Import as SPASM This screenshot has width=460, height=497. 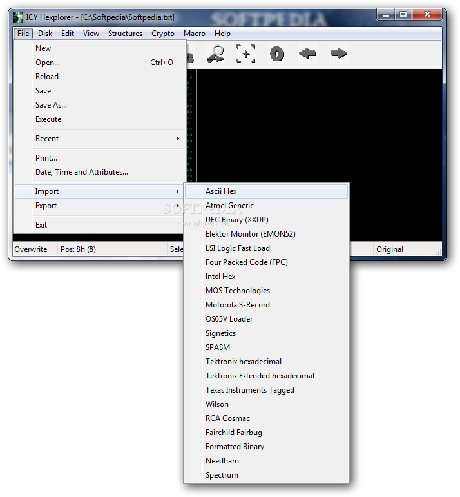pyautogui.click(x=267, y=347)
